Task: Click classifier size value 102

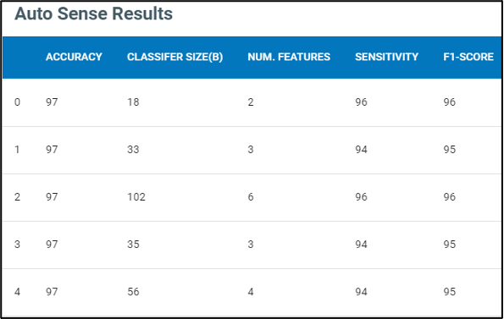Action: pos(136,196)
